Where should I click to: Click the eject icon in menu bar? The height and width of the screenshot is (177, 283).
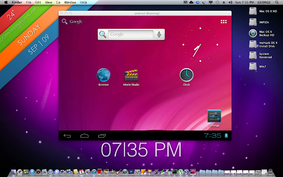[224, 2]
